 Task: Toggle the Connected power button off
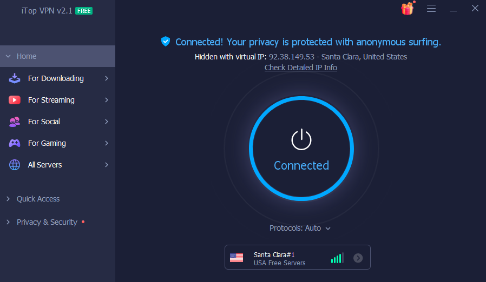(301, 149)
